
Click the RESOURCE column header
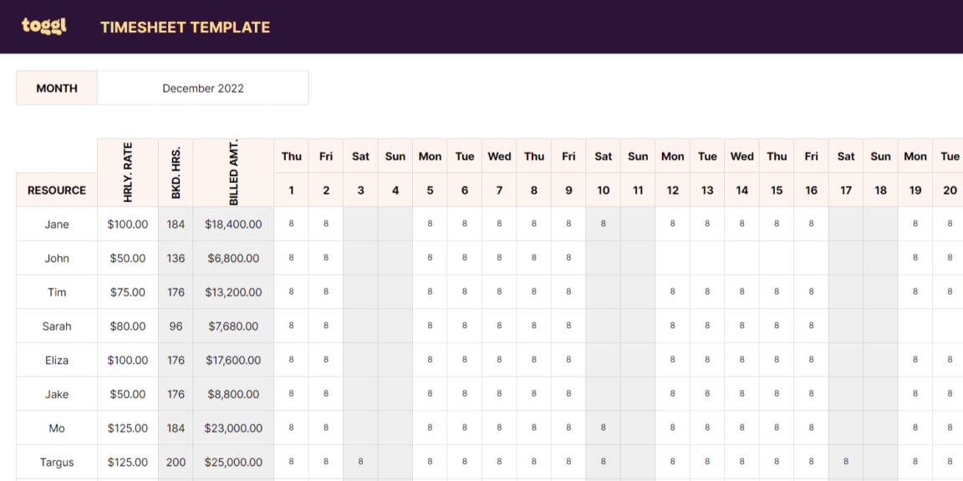56,190
